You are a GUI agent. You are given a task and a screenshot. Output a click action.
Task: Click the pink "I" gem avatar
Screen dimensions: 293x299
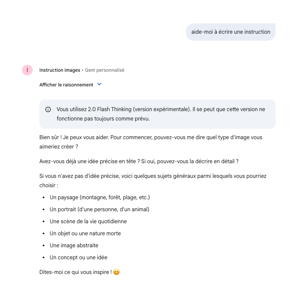tap(27, 70)
